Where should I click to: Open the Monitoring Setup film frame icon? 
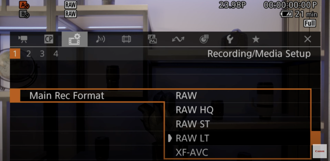tap(126, 39)
